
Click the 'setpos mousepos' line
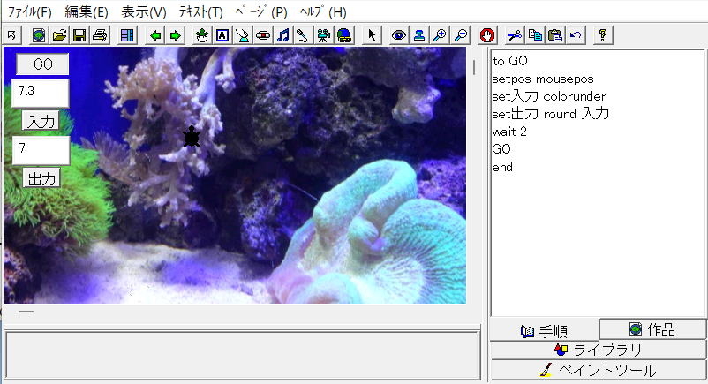point(543,79)
